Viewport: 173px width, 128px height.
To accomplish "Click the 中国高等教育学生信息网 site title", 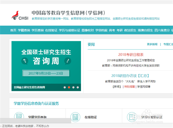I will [68, 13].
